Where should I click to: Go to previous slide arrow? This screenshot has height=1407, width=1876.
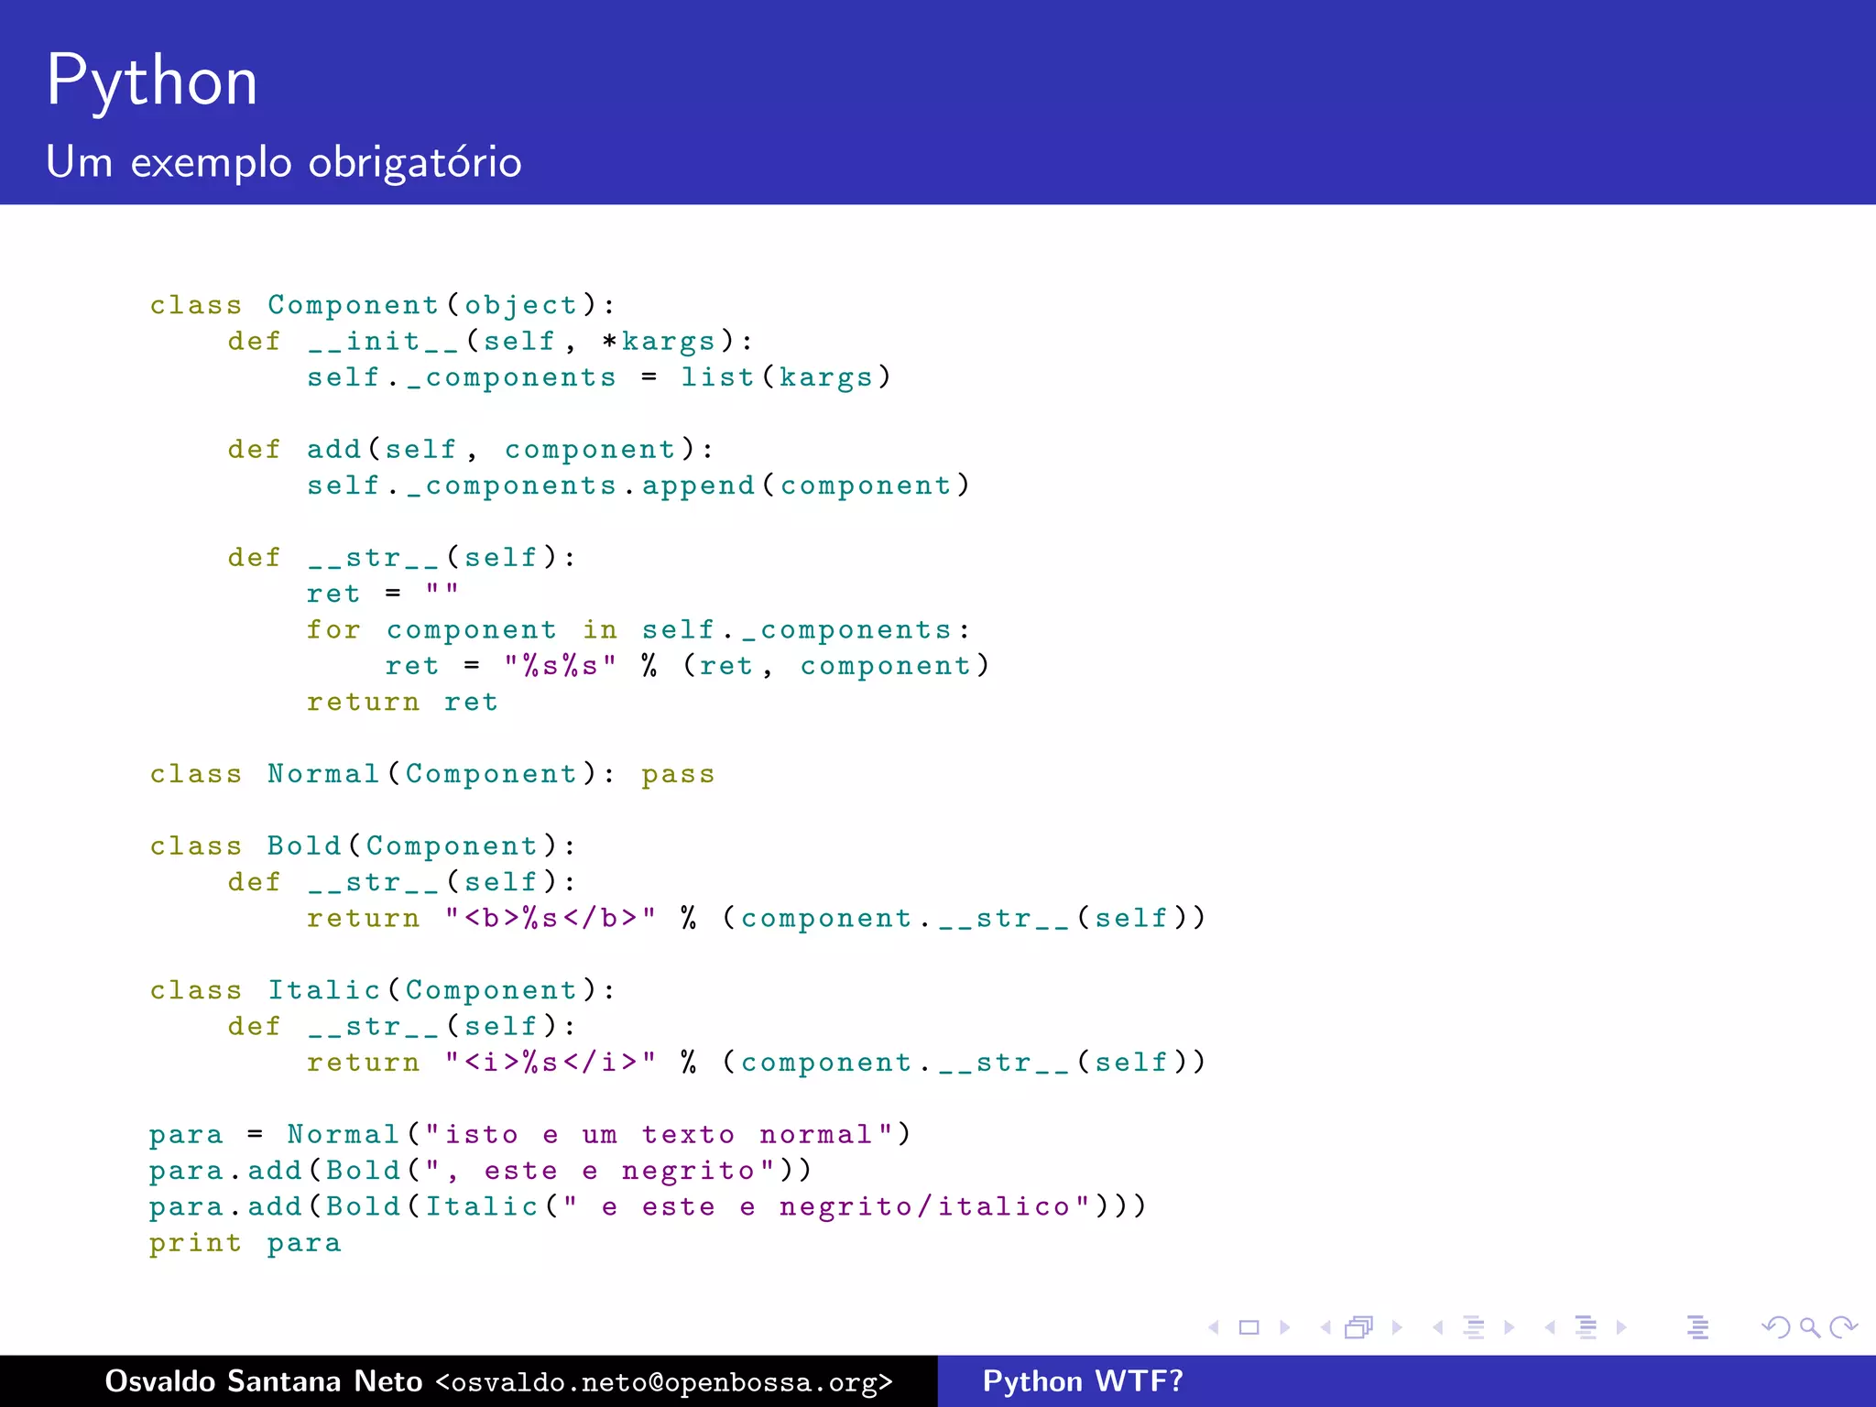point(1214,1327)
